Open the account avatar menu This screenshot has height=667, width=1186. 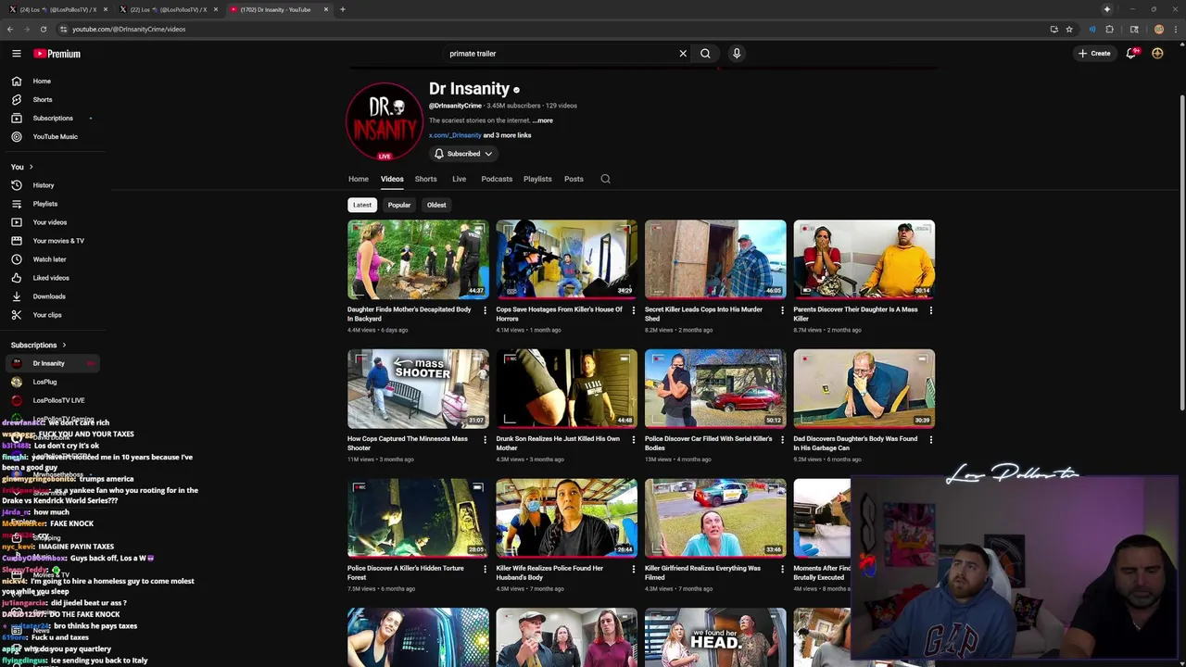[x=1157, y=54]
